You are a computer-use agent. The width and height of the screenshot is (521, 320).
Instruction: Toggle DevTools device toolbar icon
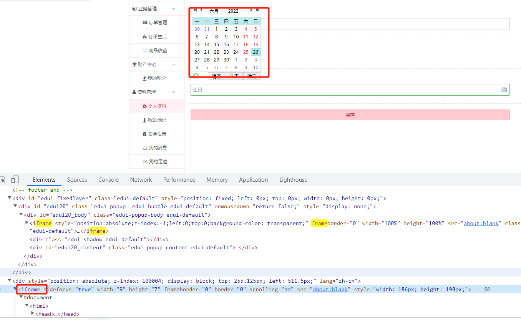tap(15, 180)
